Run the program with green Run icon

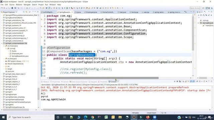[x=67, y=8]
